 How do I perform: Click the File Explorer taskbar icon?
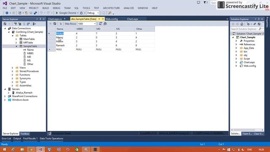point(22,149)
